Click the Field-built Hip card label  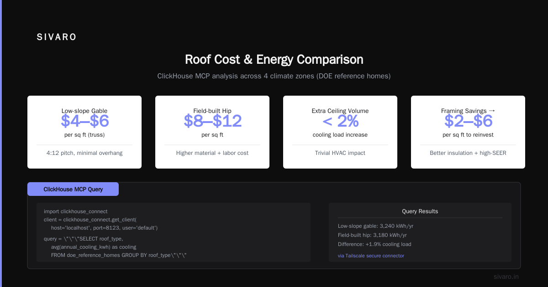(212, 111)
